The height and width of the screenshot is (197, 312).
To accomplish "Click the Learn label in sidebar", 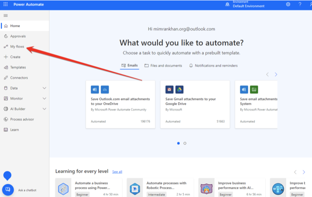I will [15, 130].
